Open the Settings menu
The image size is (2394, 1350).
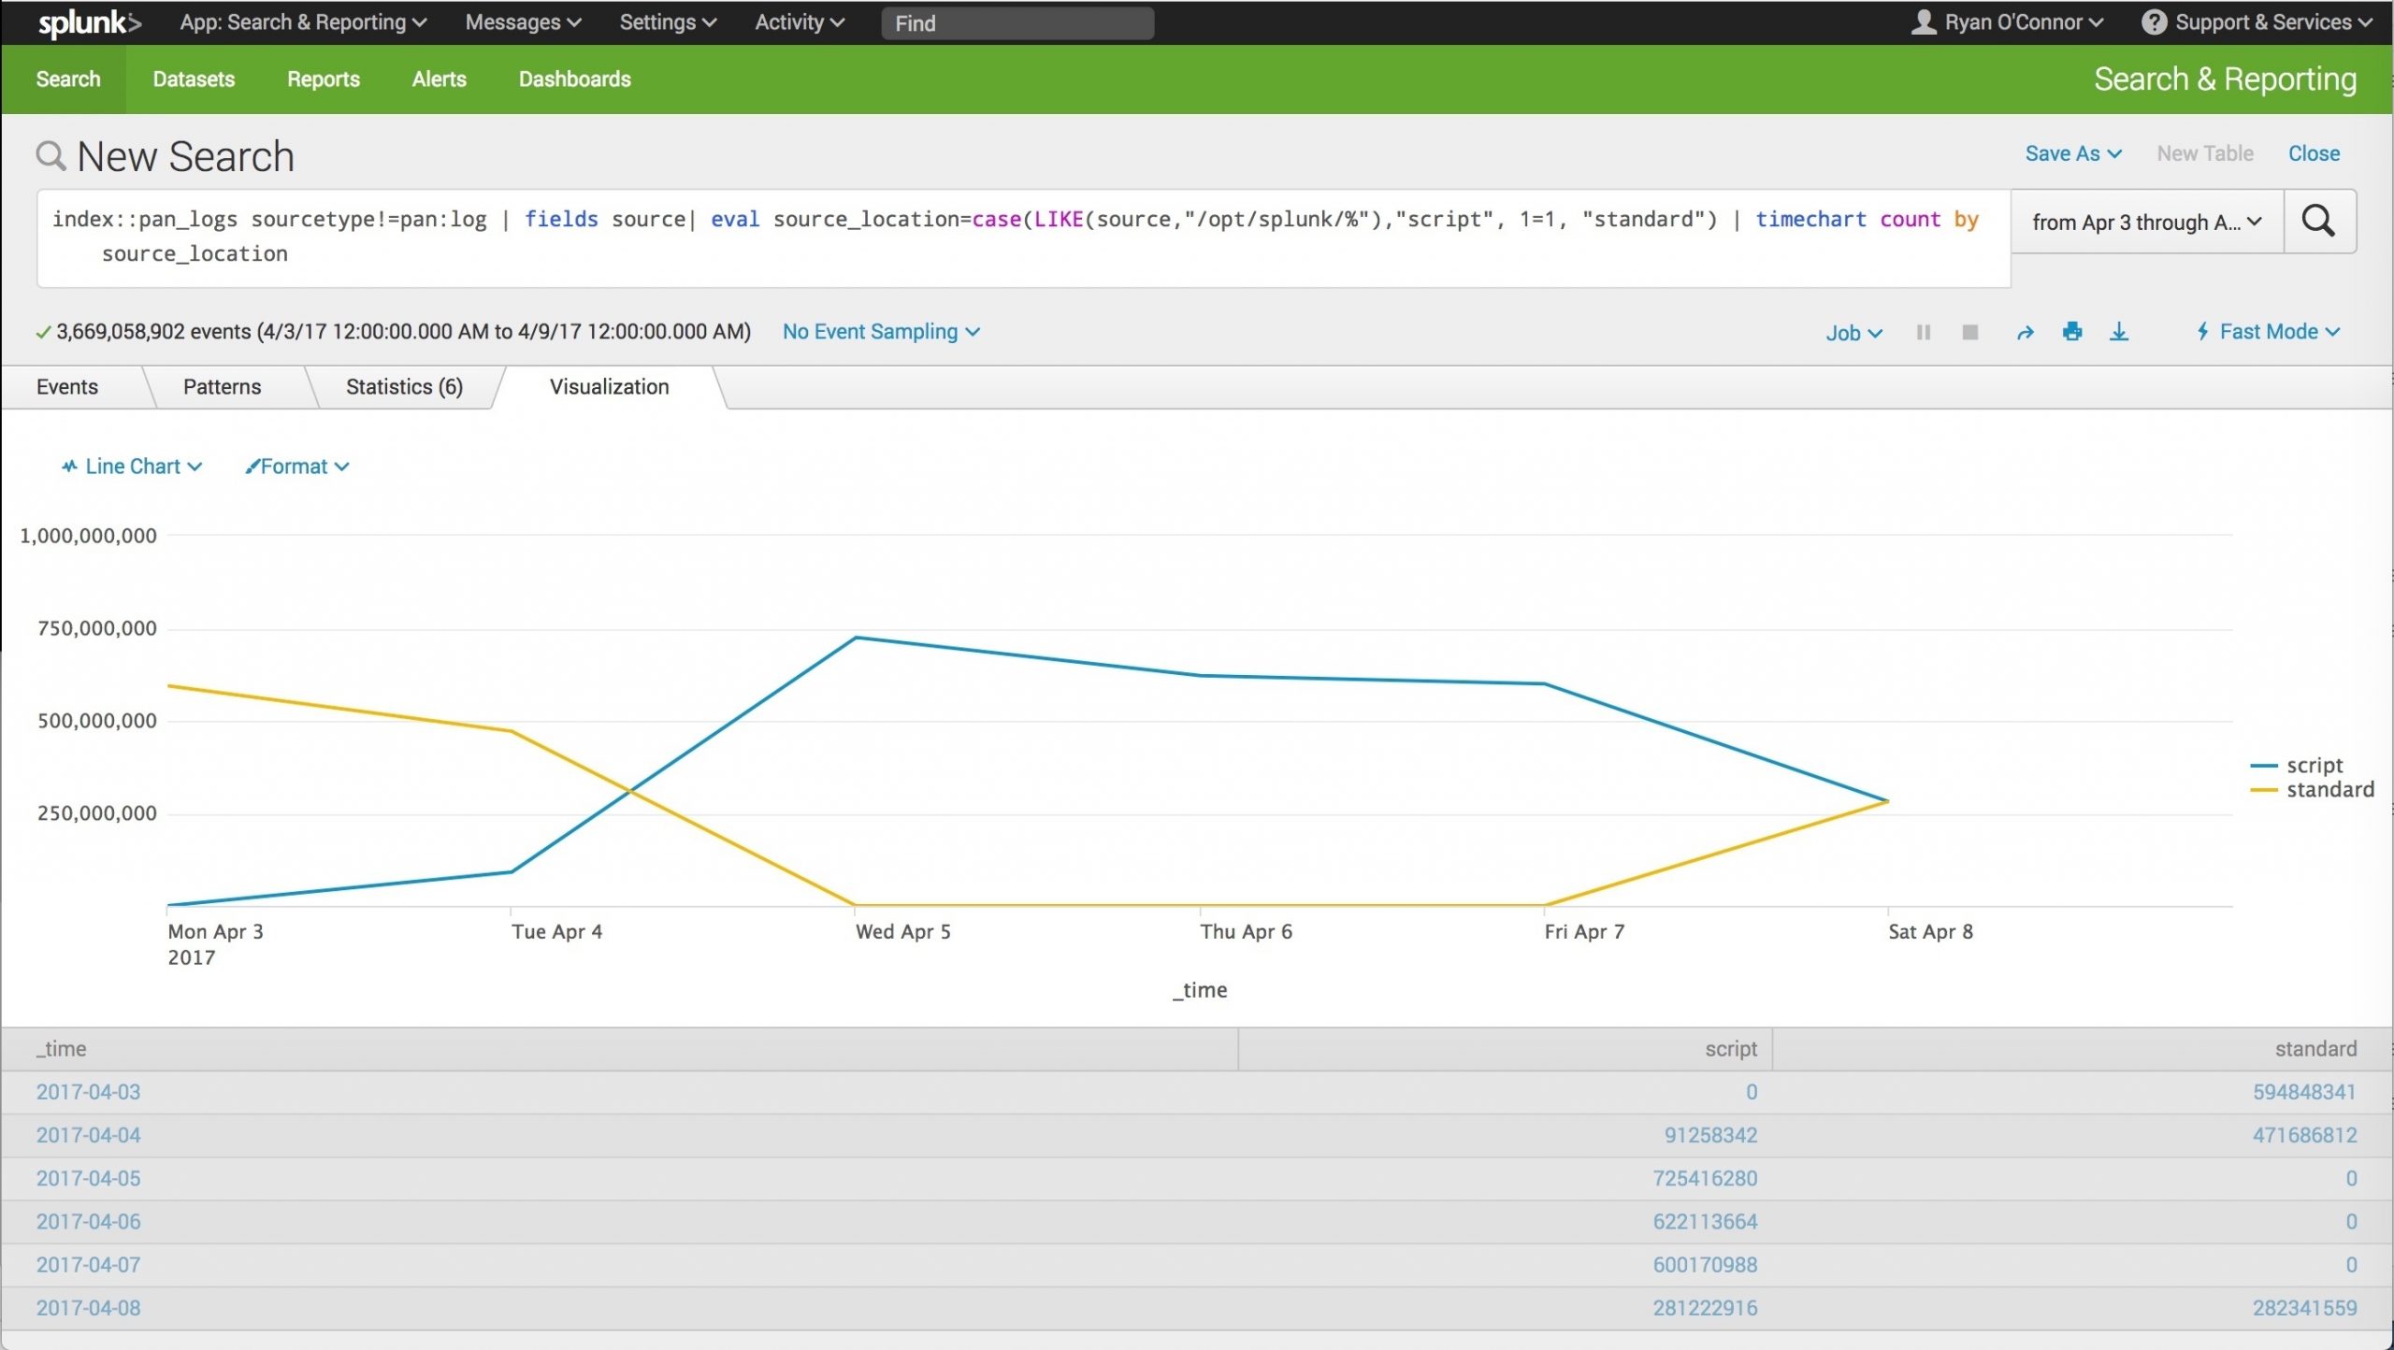[x=666, y=22]
